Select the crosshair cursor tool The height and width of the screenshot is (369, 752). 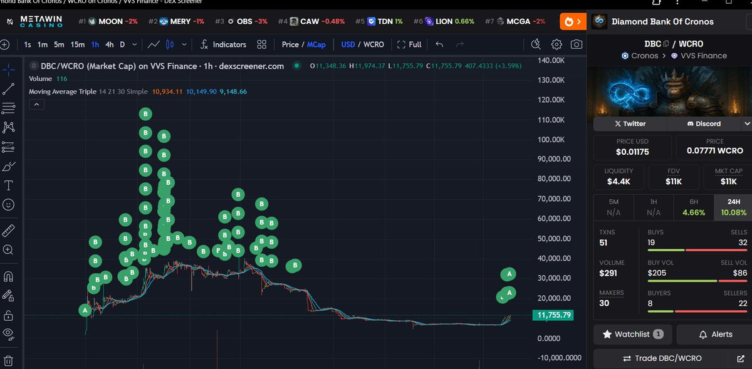pos(8,69)
